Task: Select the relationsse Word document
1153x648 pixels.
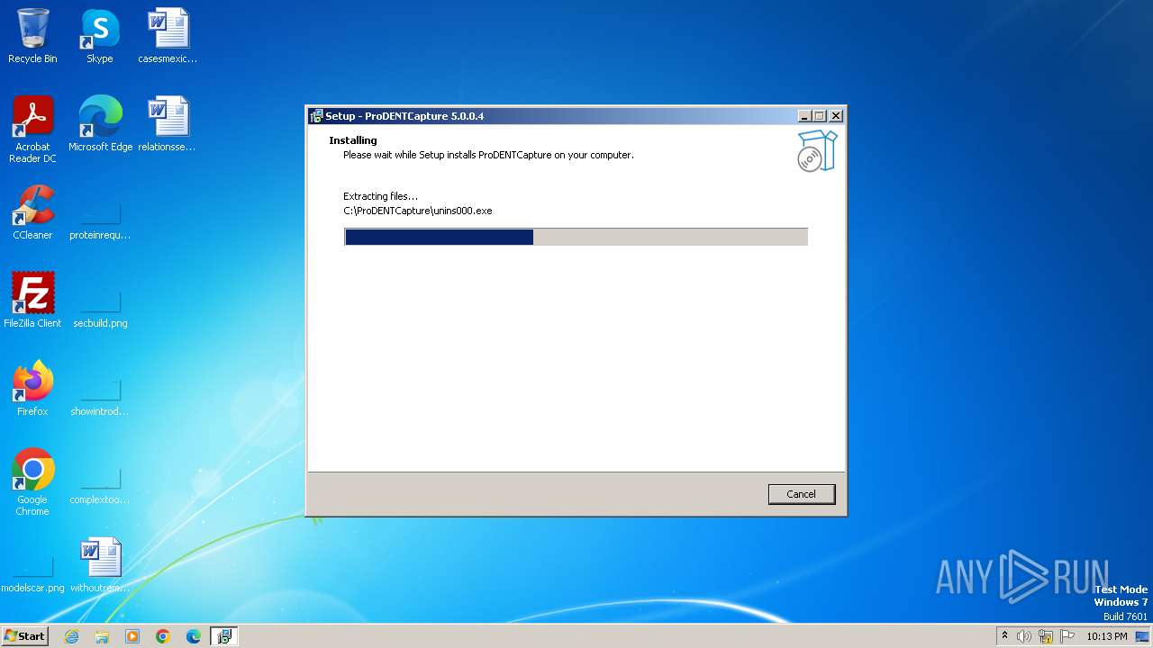Action: tap(168, 124)
